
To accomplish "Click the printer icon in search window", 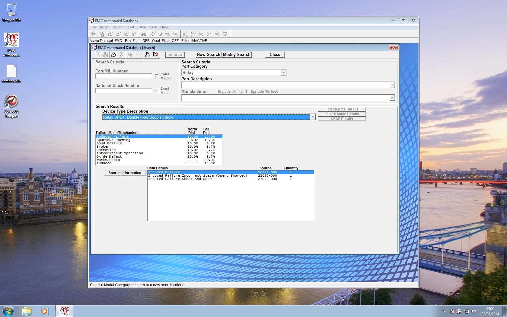I will coord(148,55).
